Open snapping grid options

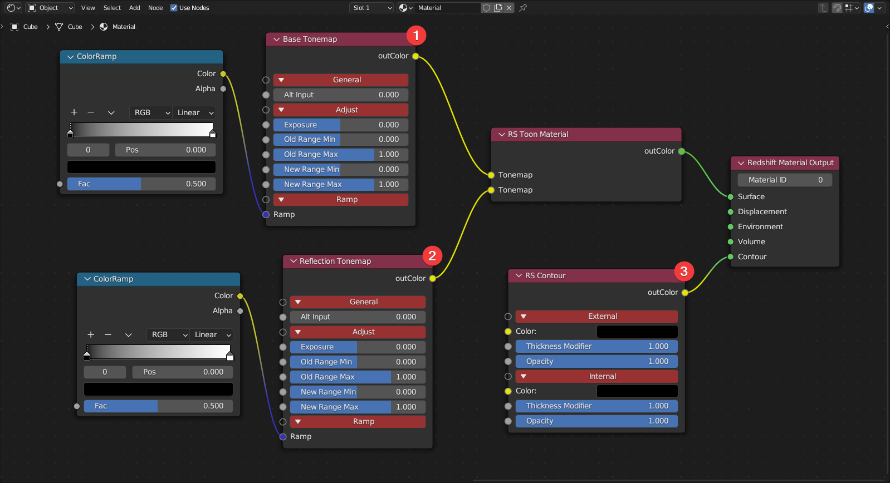[852, 8]
